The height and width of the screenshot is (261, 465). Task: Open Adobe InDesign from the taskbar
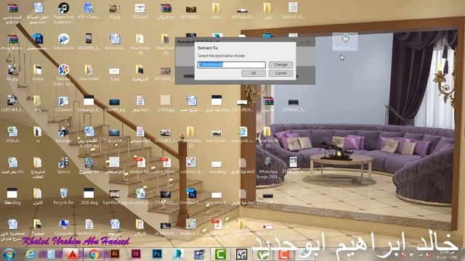click(136, 254)
